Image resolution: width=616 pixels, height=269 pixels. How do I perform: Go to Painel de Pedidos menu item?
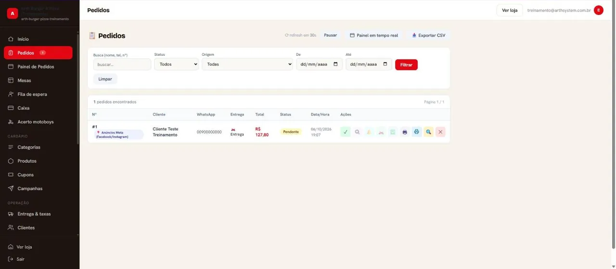click(x=38, y=66)
